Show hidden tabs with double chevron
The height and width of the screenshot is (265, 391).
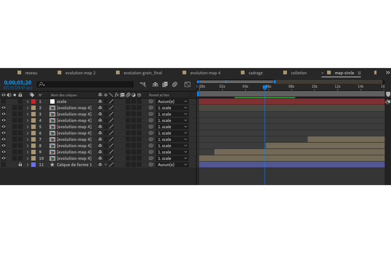[x=388, y=72]
